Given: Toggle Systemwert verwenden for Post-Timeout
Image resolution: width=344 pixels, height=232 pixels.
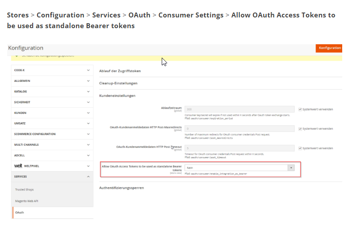Looking at the screenshot, I should click(x=300, y=148).
